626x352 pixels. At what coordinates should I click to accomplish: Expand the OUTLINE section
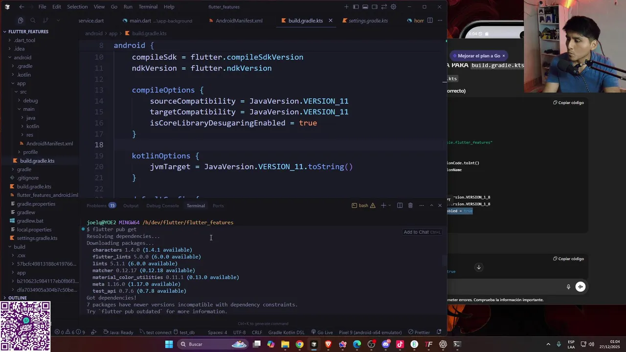pyautogui.click(x=17, y=298)
